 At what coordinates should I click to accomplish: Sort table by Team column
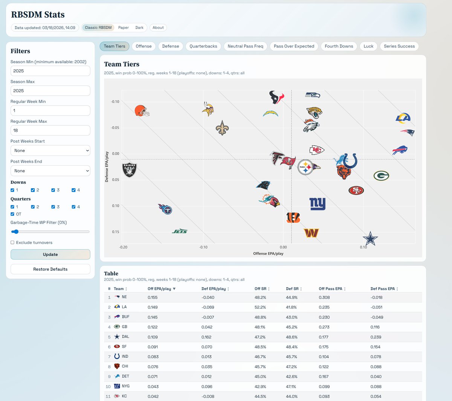click(121, 289)
